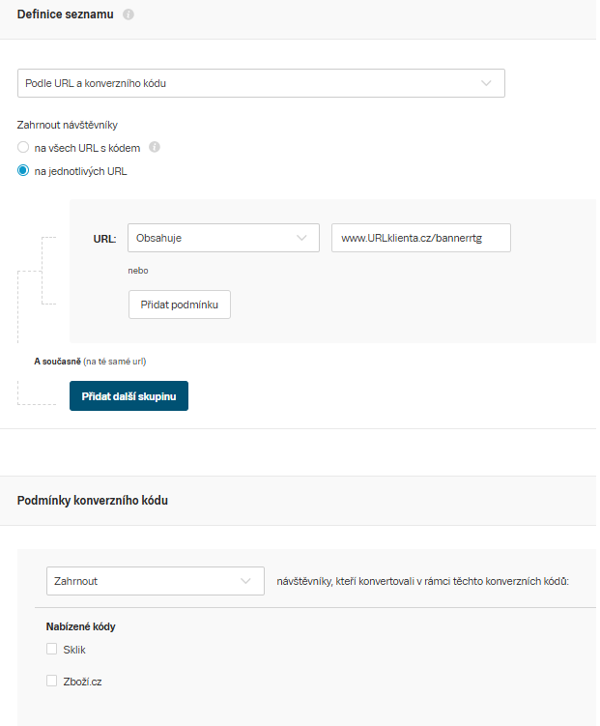Click chevron arrow in Zahrnout dropdown
This screenshot has height=726, width=600.
click(x=245, y=581)
